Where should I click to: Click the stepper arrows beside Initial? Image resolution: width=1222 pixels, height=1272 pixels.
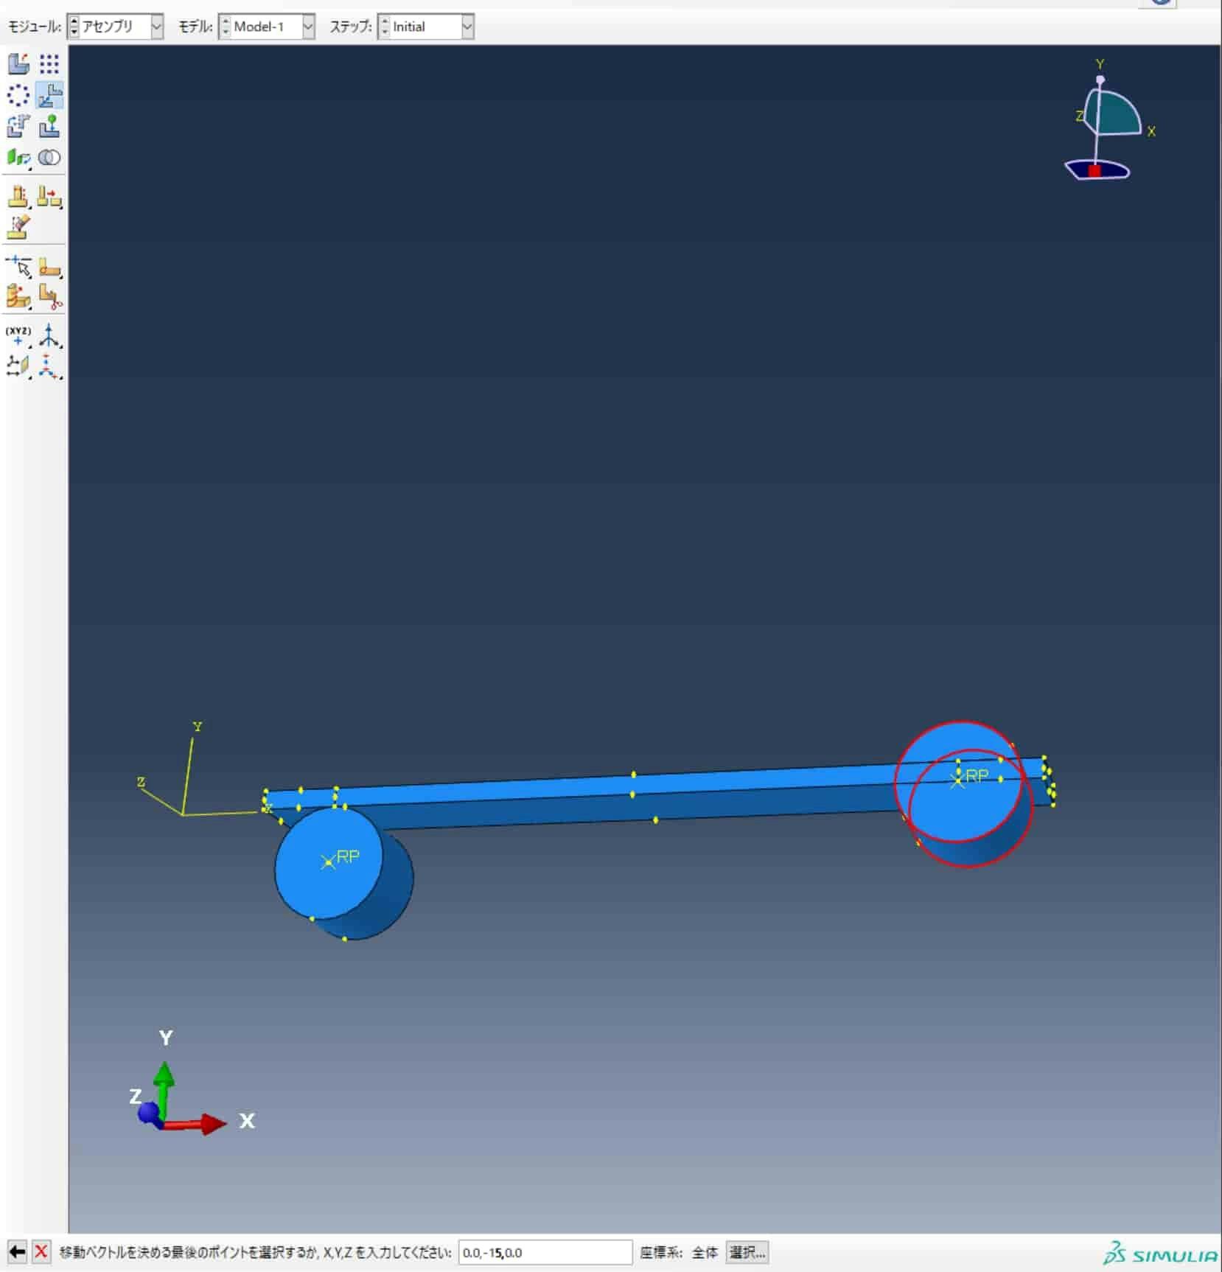pyautogui.click(x=385, y=27)
